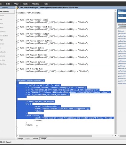
Task: Switch to the Design tab
Action: click(20, 139)
